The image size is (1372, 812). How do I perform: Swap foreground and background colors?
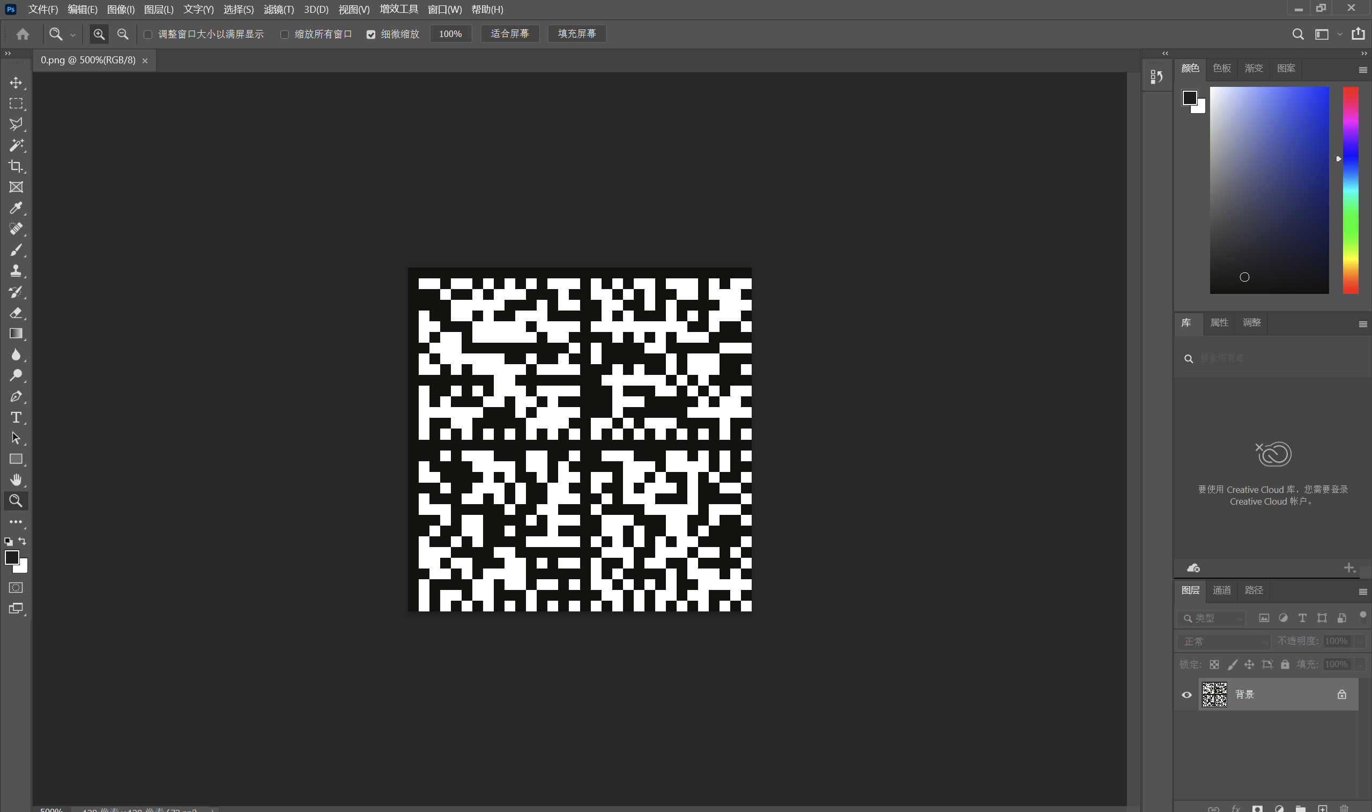click(23, 541)
